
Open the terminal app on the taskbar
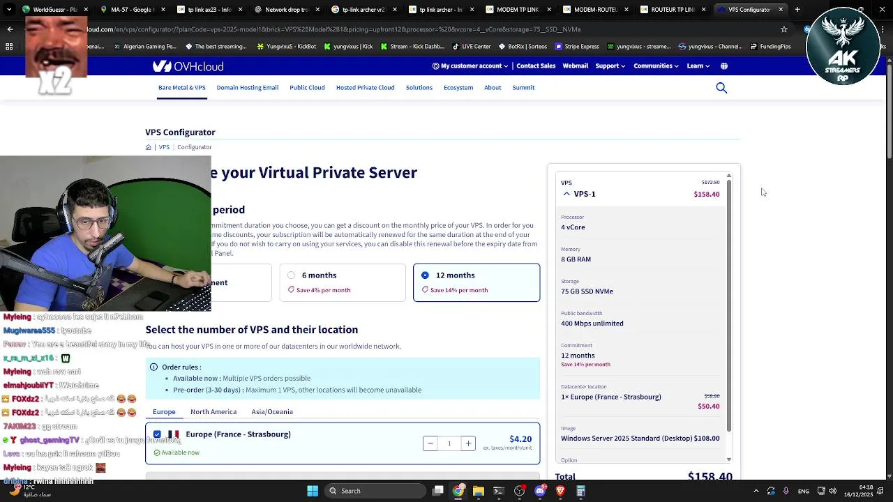coord(499,491)
